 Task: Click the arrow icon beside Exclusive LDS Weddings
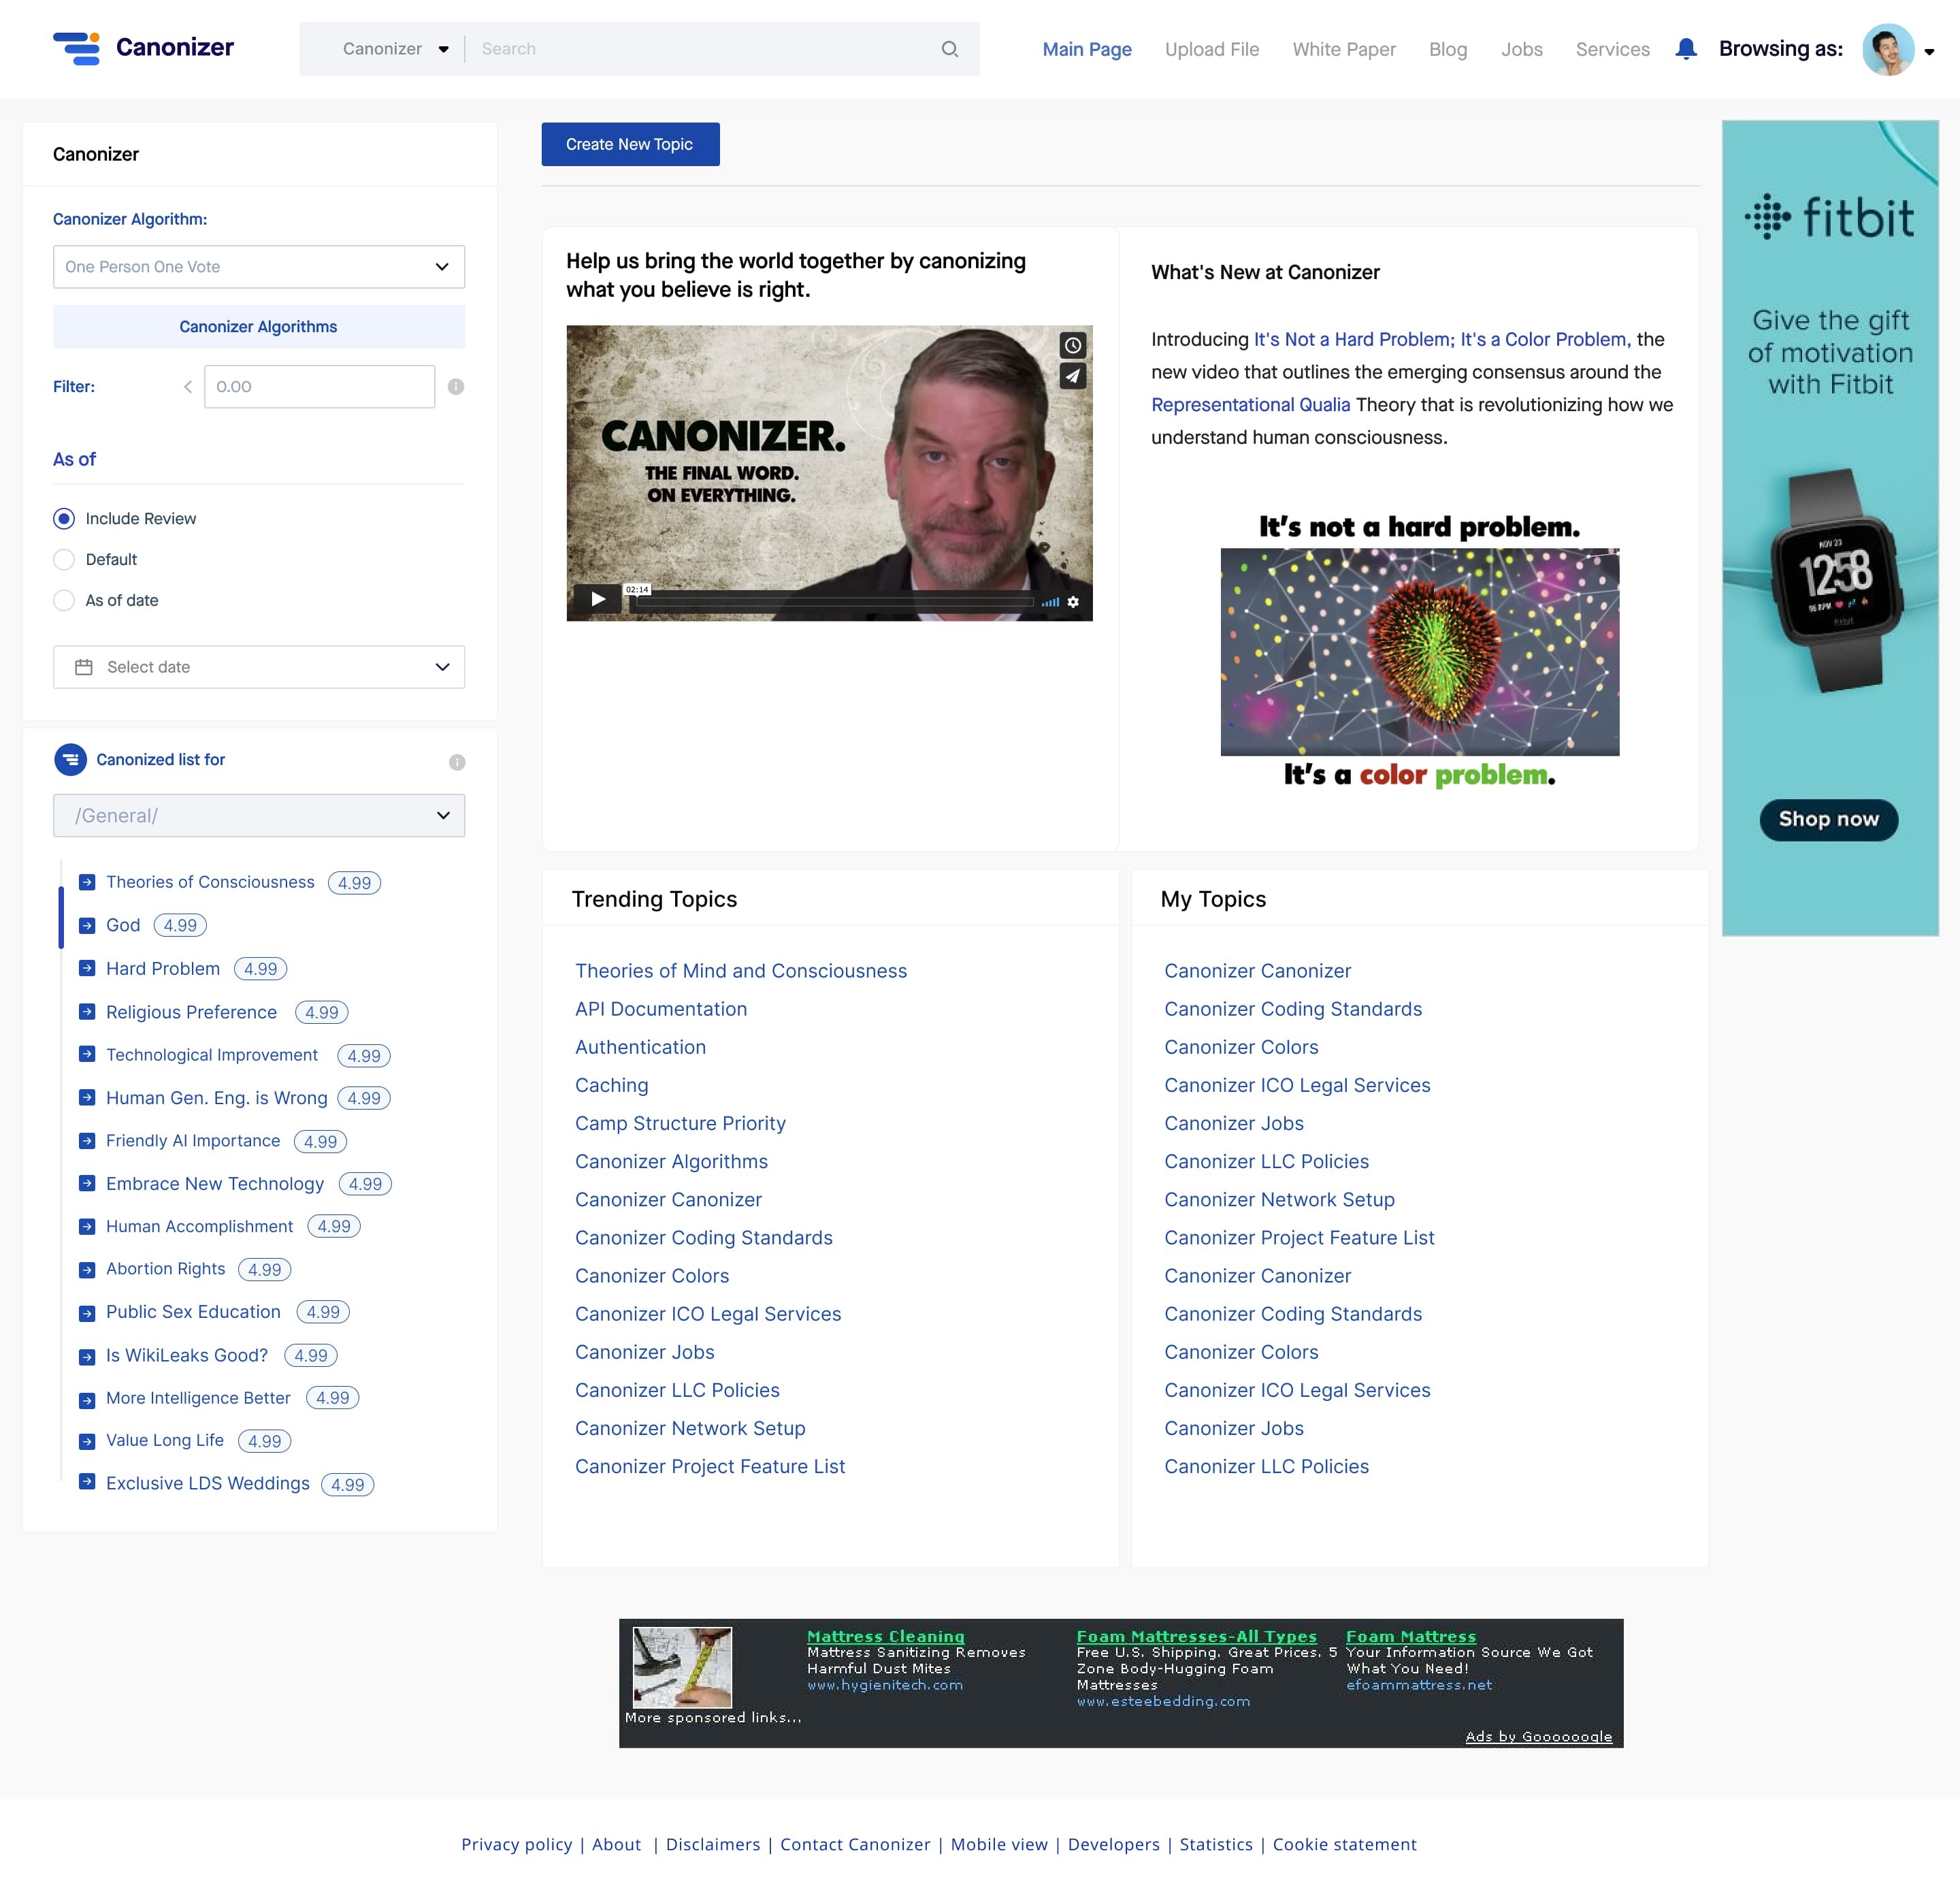click(87, 1482)
